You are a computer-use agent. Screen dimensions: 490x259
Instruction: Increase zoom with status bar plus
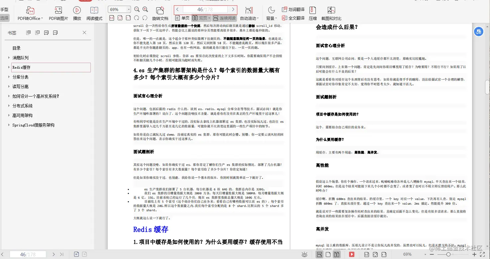tap(474, 254)
